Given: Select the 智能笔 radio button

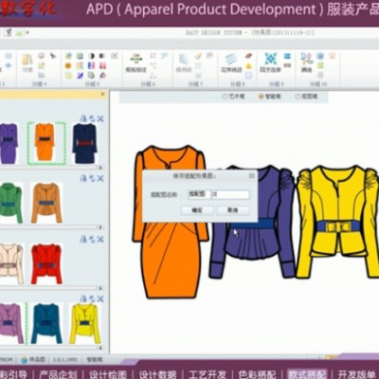Looking at the screenshot, I should 262,97.
